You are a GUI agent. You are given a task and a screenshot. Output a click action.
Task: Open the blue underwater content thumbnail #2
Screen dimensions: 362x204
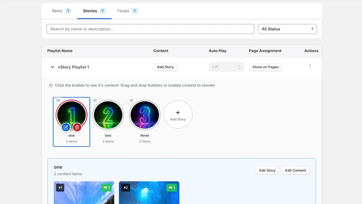pyautogui.click(x=149, y=193)
